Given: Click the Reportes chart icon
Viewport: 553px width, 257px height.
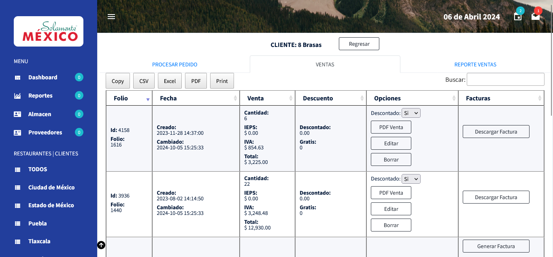Looking at the screenshot, I should pyautogui.click(x=17, y=96).
